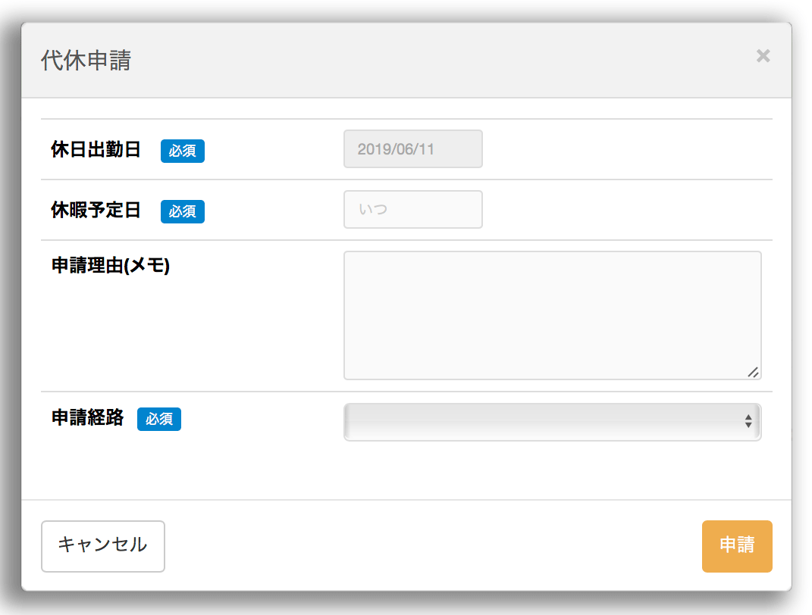Click the 休日出勤日 date field showing 2019/06/11
The image size is (812, 615).
(412, 149)
